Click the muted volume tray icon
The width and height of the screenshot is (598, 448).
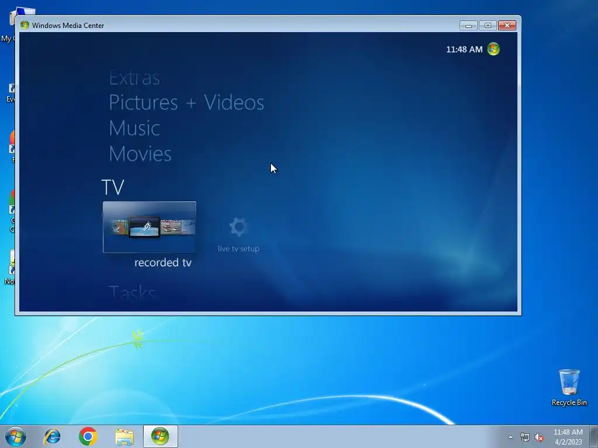539,437
